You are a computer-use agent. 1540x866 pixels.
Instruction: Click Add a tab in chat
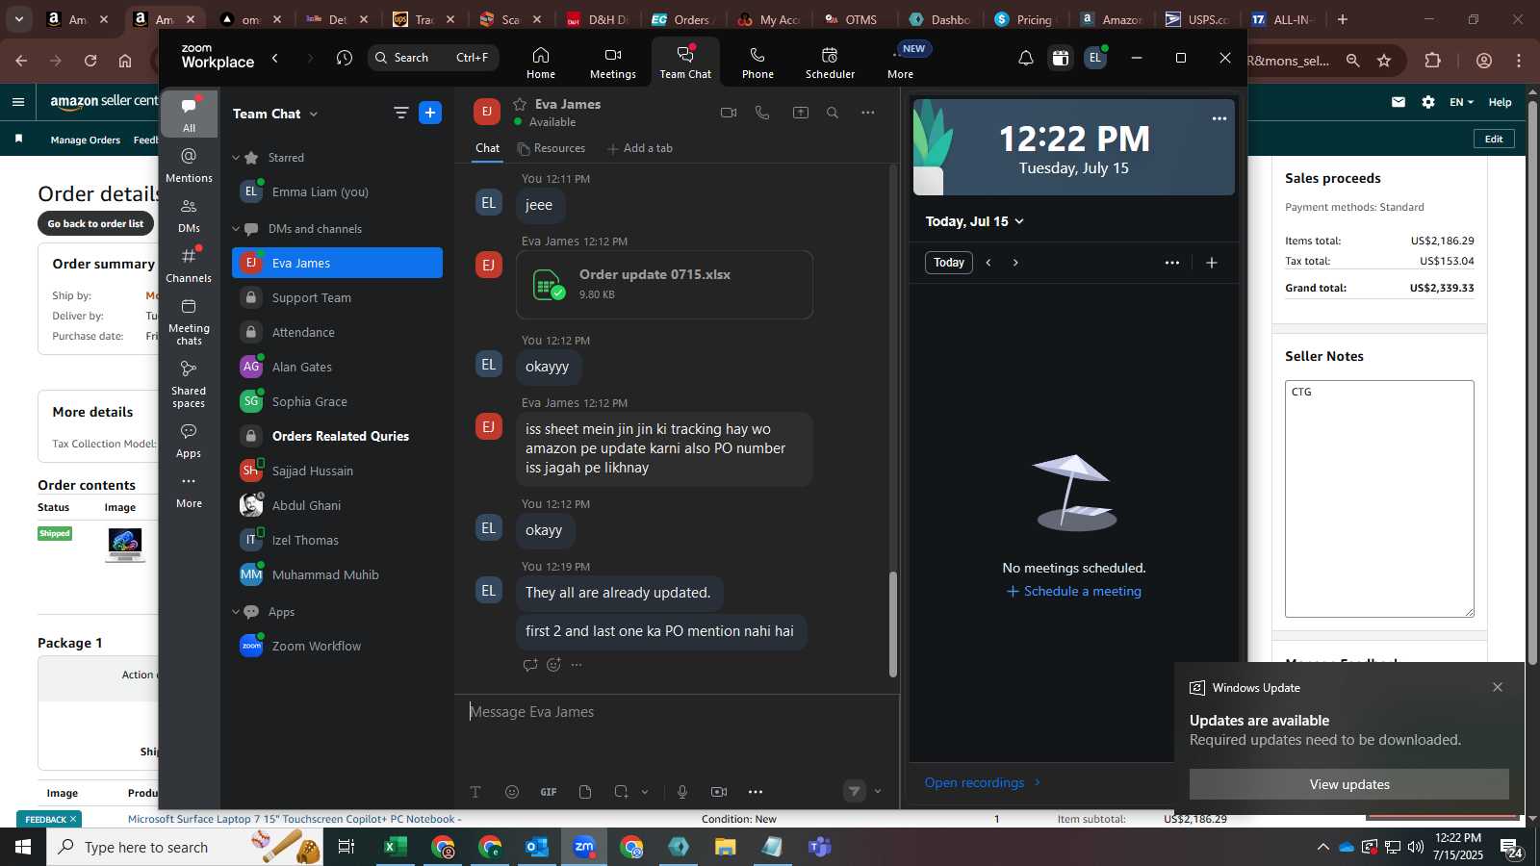tap(639, 148)
